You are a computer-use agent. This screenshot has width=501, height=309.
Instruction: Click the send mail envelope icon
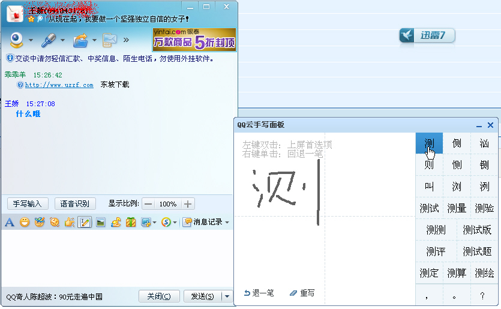click(109, 40)
